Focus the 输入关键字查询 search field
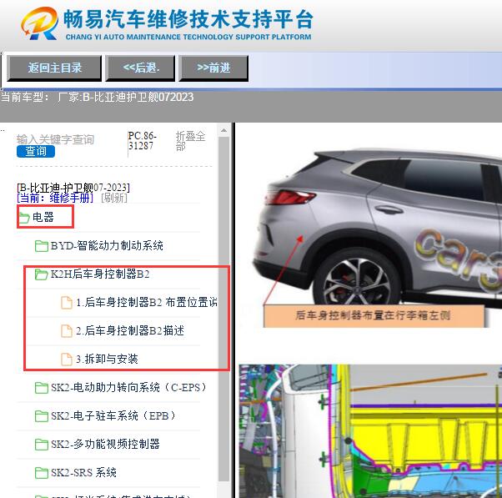 [x=55, y=139]
